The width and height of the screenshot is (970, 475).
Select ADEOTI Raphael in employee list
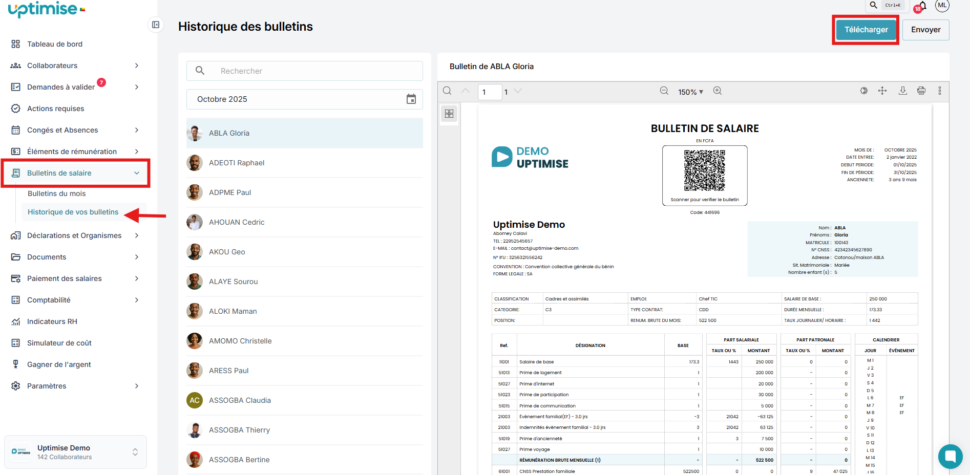coord(237,163)
